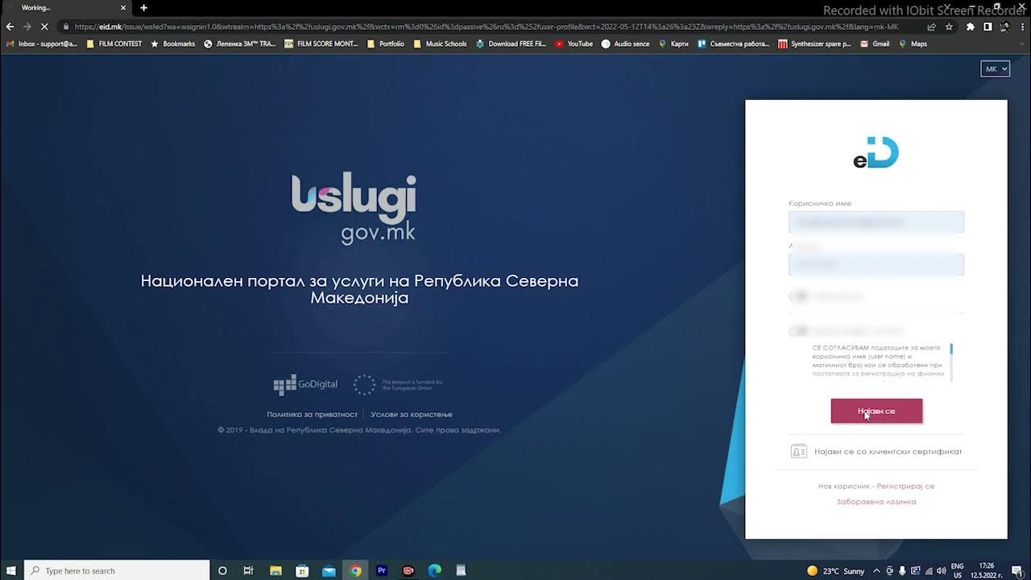Click the Регистрирај се link
Image resolution: width=1031 pixels, height=580 pixels.
tap(905, 486)
